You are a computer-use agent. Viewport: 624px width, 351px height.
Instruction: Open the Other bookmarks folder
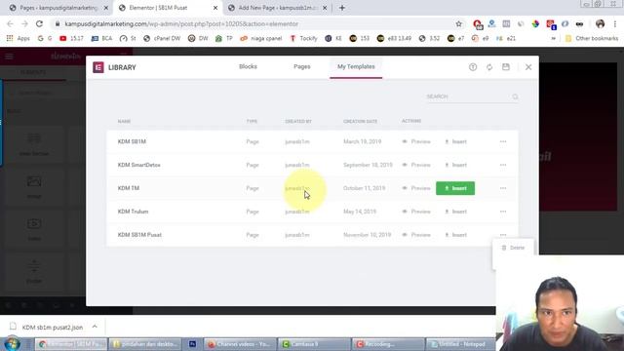[x=592, y=38]
